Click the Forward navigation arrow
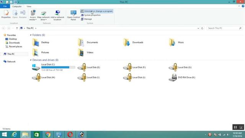This screenshot has width=245, height=138. 9,28
